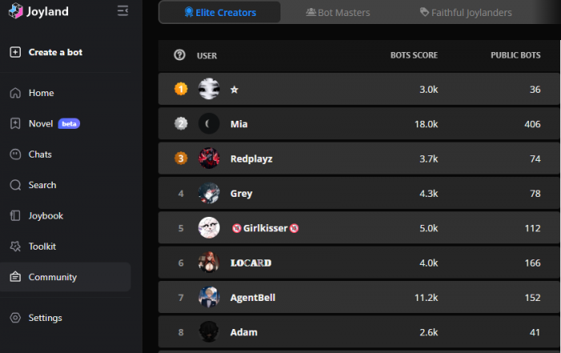561x353 pixels.
Task: Click the Joyland logo icon
Action: point(15,10)
